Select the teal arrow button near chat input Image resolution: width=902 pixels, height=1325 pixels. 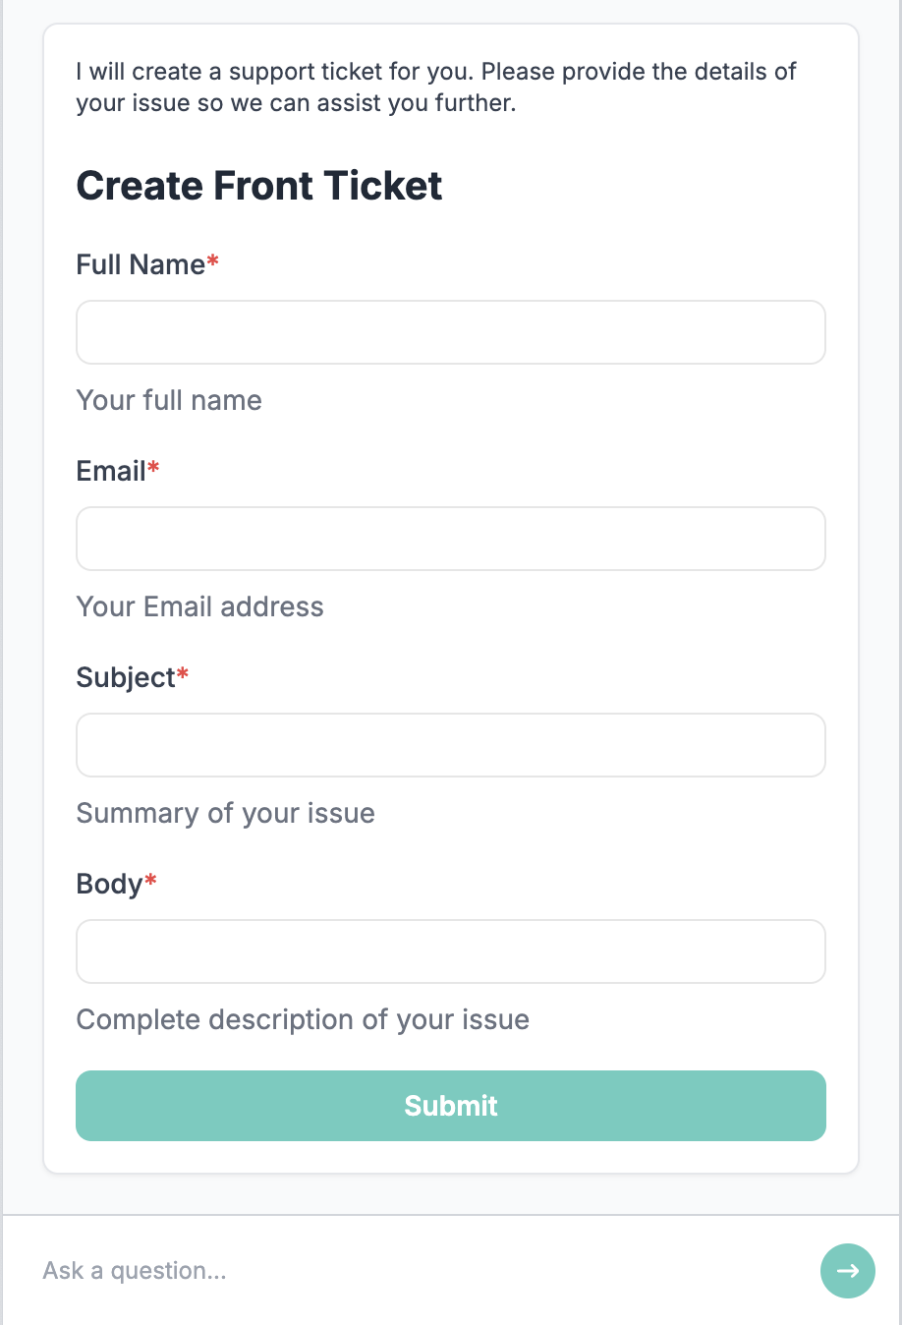point(847,1271)
